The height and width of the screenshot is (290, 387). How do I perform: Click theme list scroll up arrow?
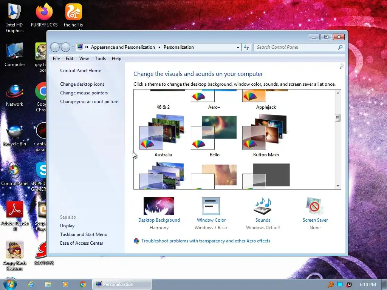(x=337, y=93)
